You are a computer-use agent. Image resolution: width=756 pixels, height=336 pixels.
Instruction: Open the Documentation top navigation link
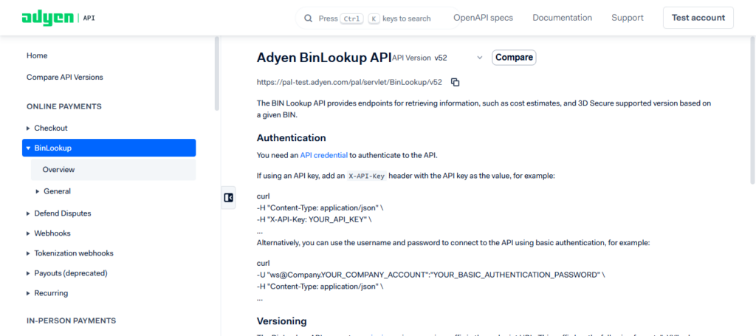[562, 18]
